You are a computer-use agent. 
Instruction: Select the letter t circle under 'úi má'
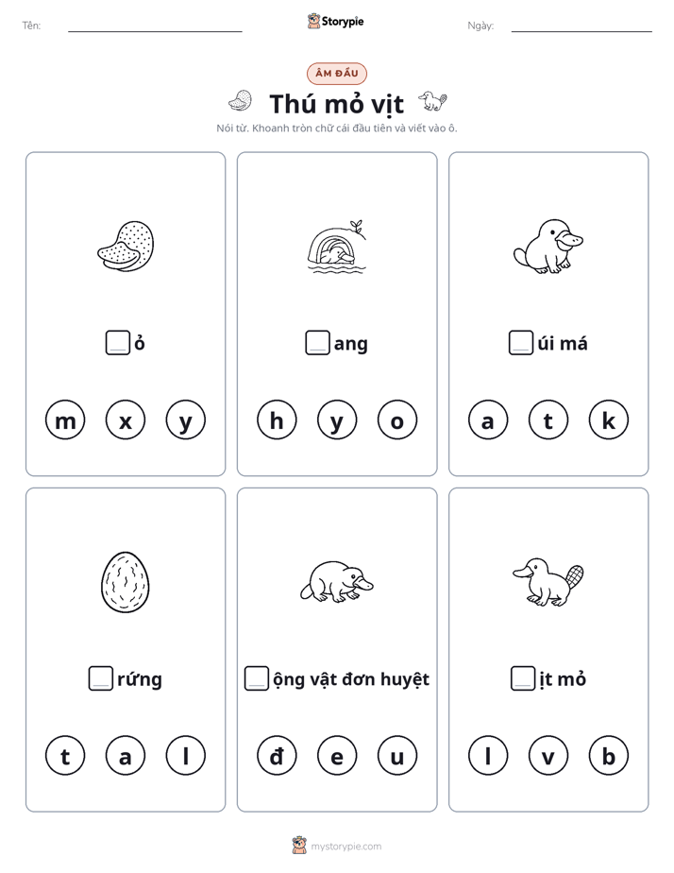coord(548,419)
